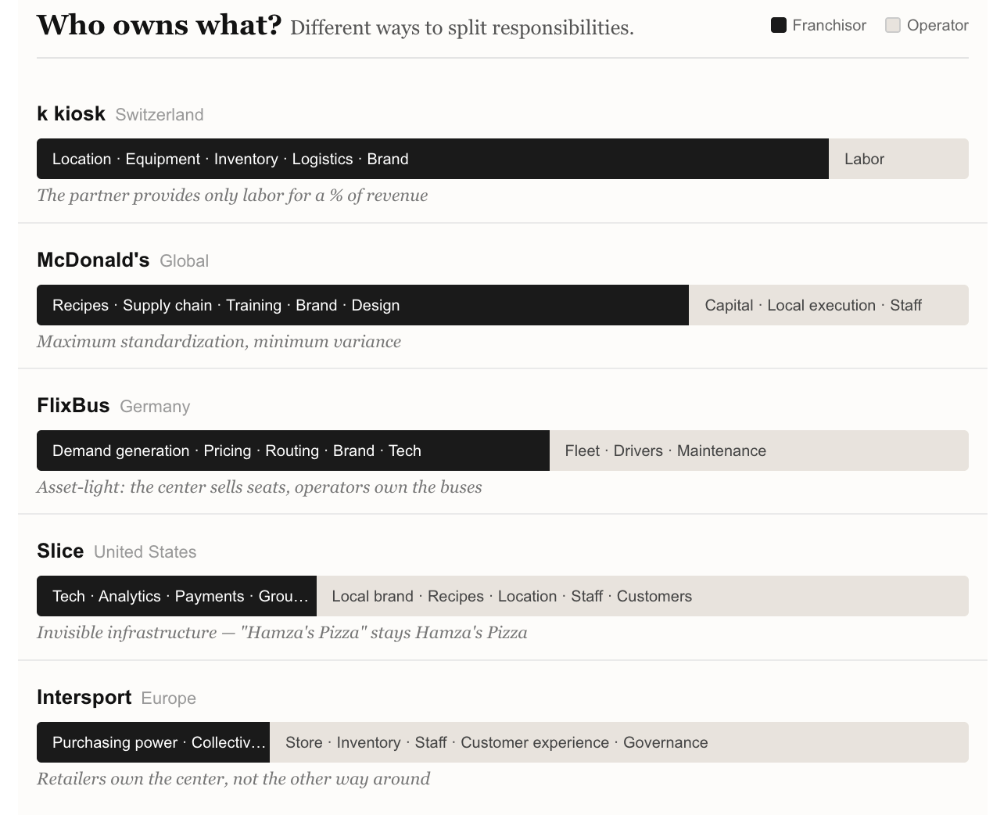Select k kiosk operator bar 'Labor'
Screen dimensions: 993x815
point(898,159)
